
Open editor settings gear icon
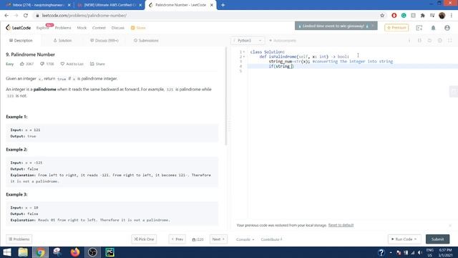[x=440, y=40]
